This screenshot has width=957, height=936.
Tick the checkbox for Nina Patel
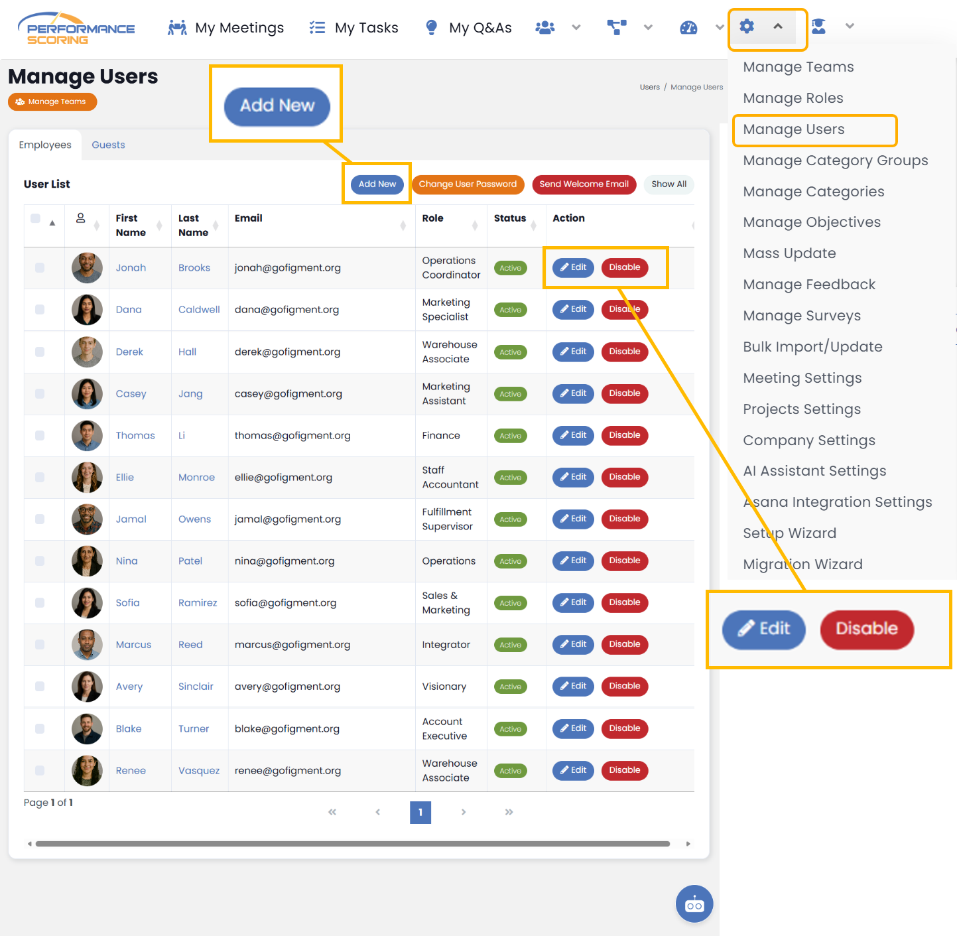(x=40, y=561)
